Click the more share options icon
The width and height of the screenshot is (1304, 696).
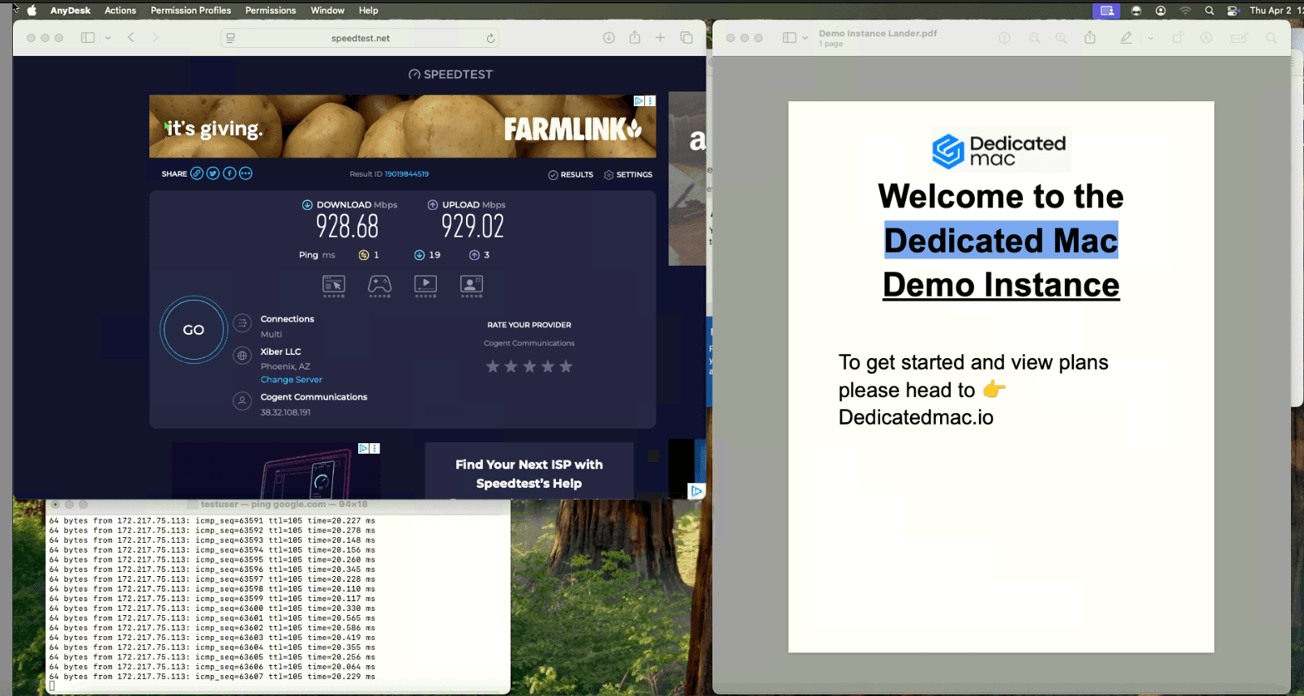click(x=246, y=173)
